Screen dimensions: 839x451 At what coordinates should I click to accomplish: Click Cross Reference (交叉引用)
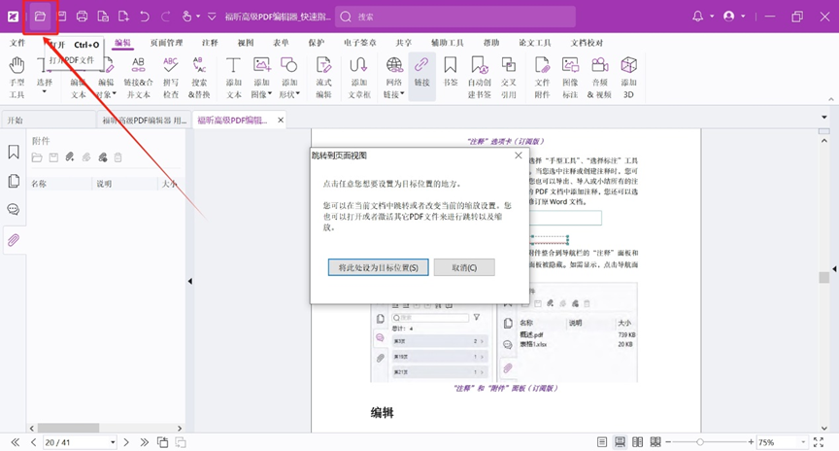click(508, 78)
